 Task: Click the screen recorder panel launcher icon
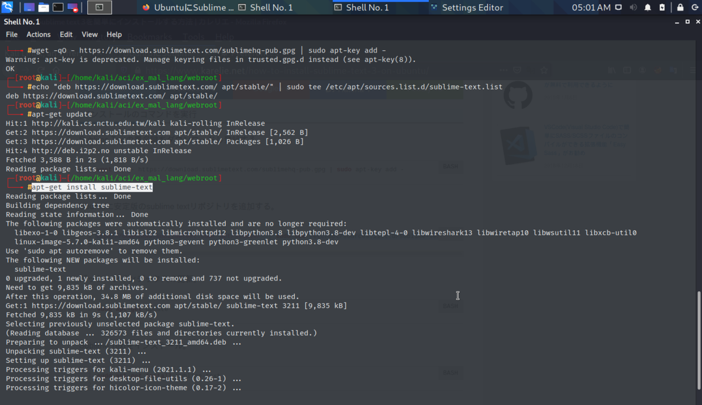click(73, 8)
